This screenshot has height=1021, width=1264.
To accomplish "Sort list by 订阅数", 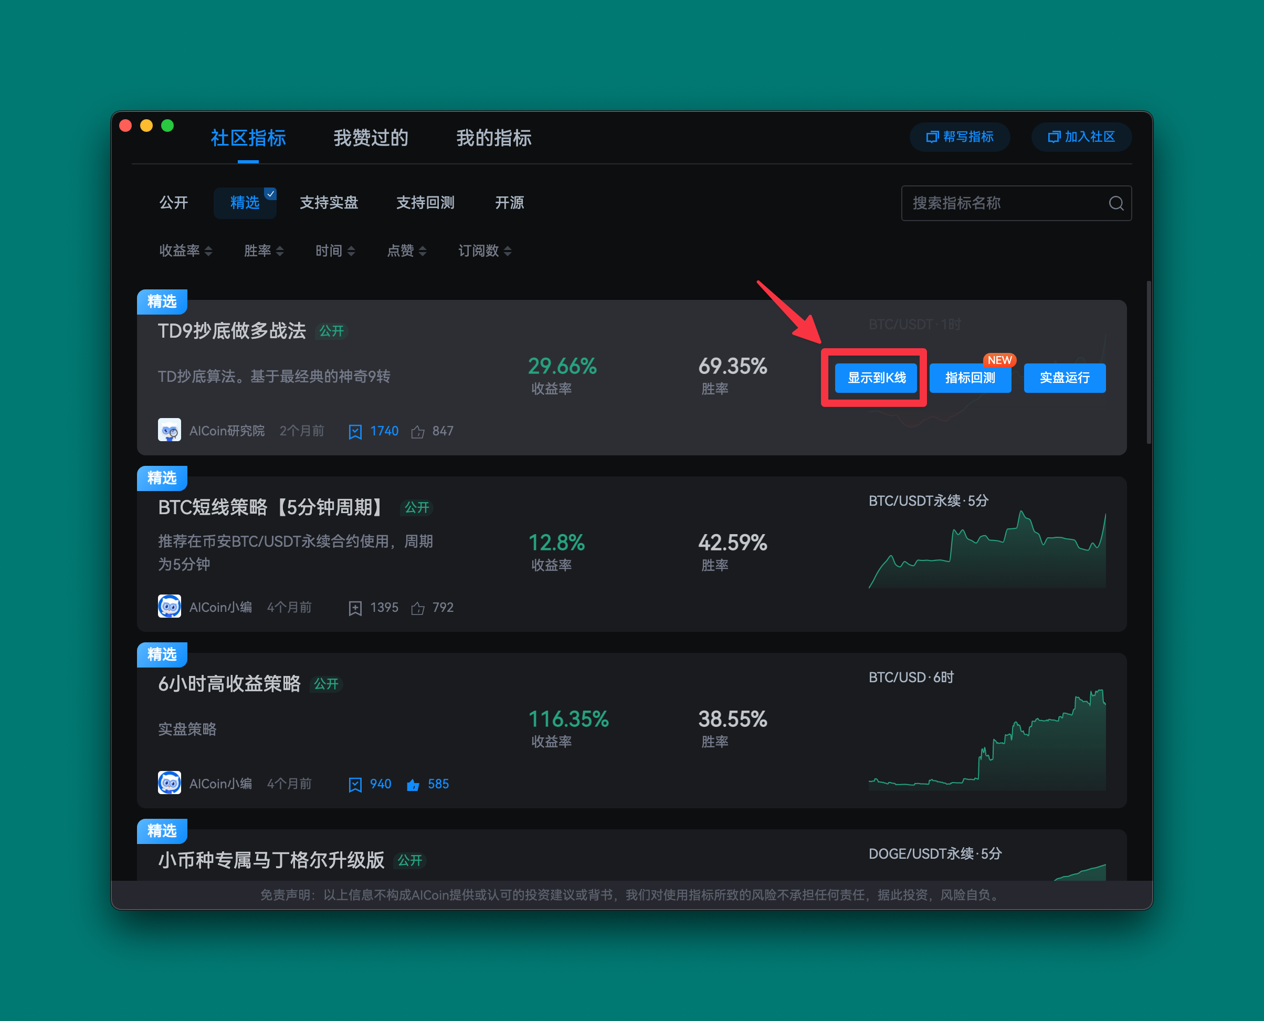I will pos(485,251).
